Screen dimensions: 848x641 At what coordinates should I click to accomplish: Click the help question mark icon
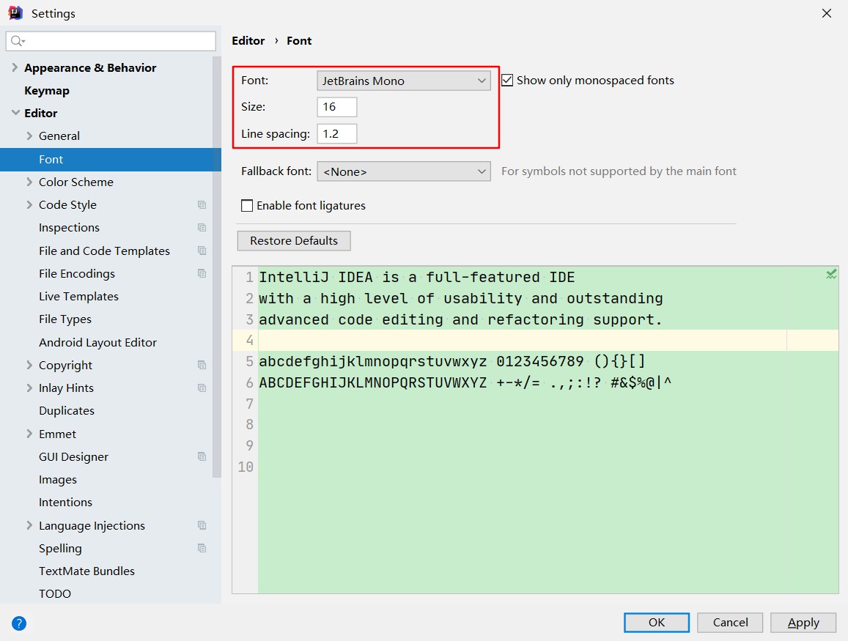(x=19, y=623)
